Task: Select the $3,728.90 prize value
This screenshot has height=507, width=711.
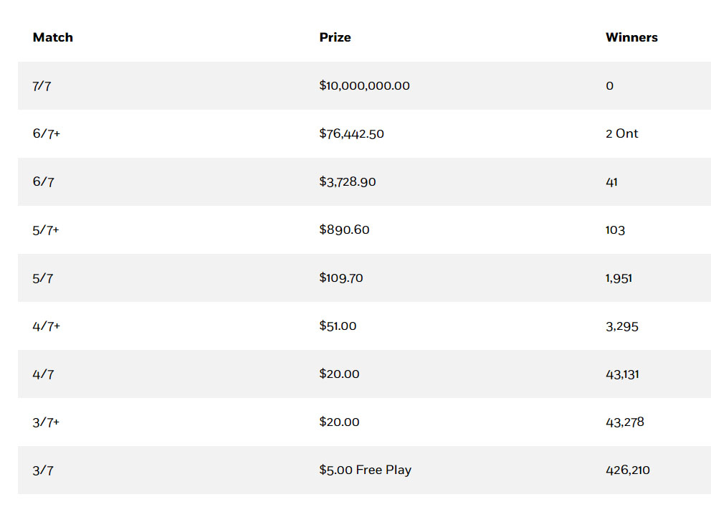Action: (x=348, y=182)
